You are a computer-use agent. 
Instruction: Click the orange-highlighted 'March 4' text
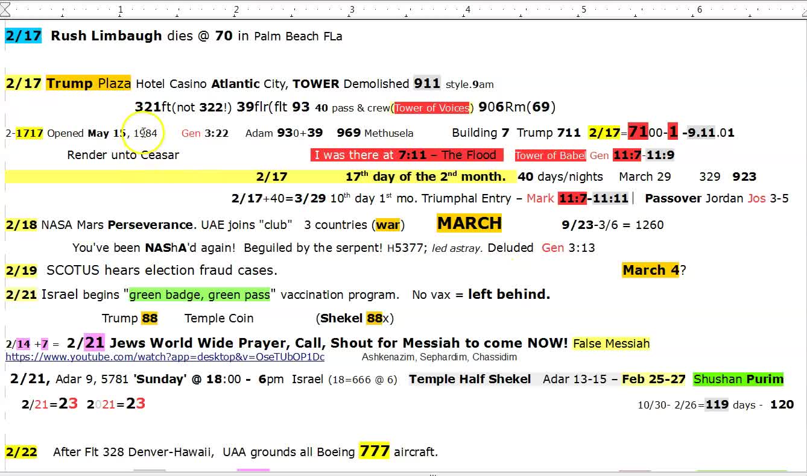[x=651, y=270]
